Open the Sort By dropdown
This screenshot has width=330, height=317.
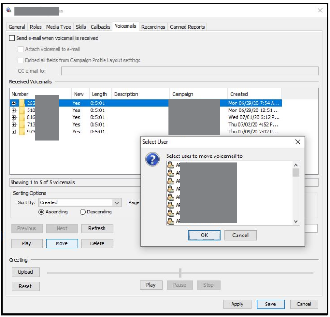[x=117, y=203]
